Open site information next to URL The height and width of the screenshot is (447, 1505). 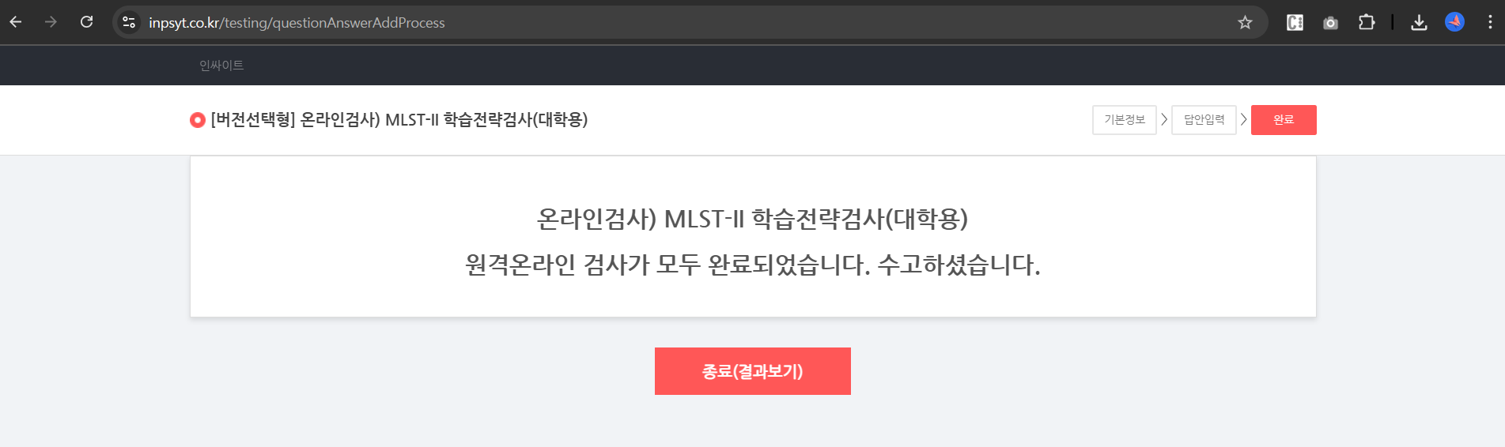tap(129, 22)
